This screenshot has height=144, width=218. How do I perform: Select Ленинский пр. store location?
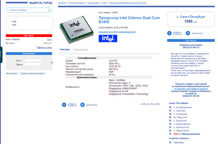pos(181,127)
